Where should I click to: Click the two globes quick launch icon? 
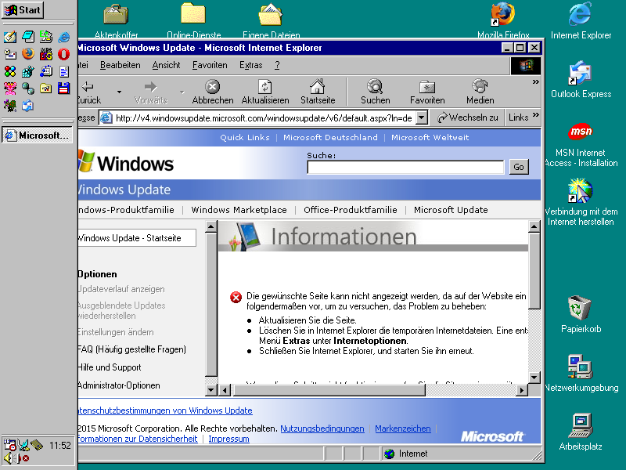point(28,88)
